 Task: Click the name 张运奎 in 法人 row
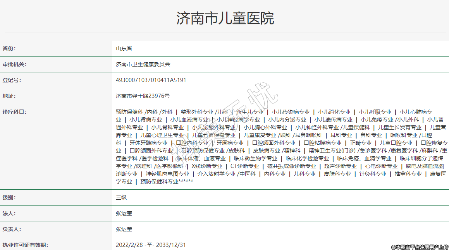tap(124, 213)
